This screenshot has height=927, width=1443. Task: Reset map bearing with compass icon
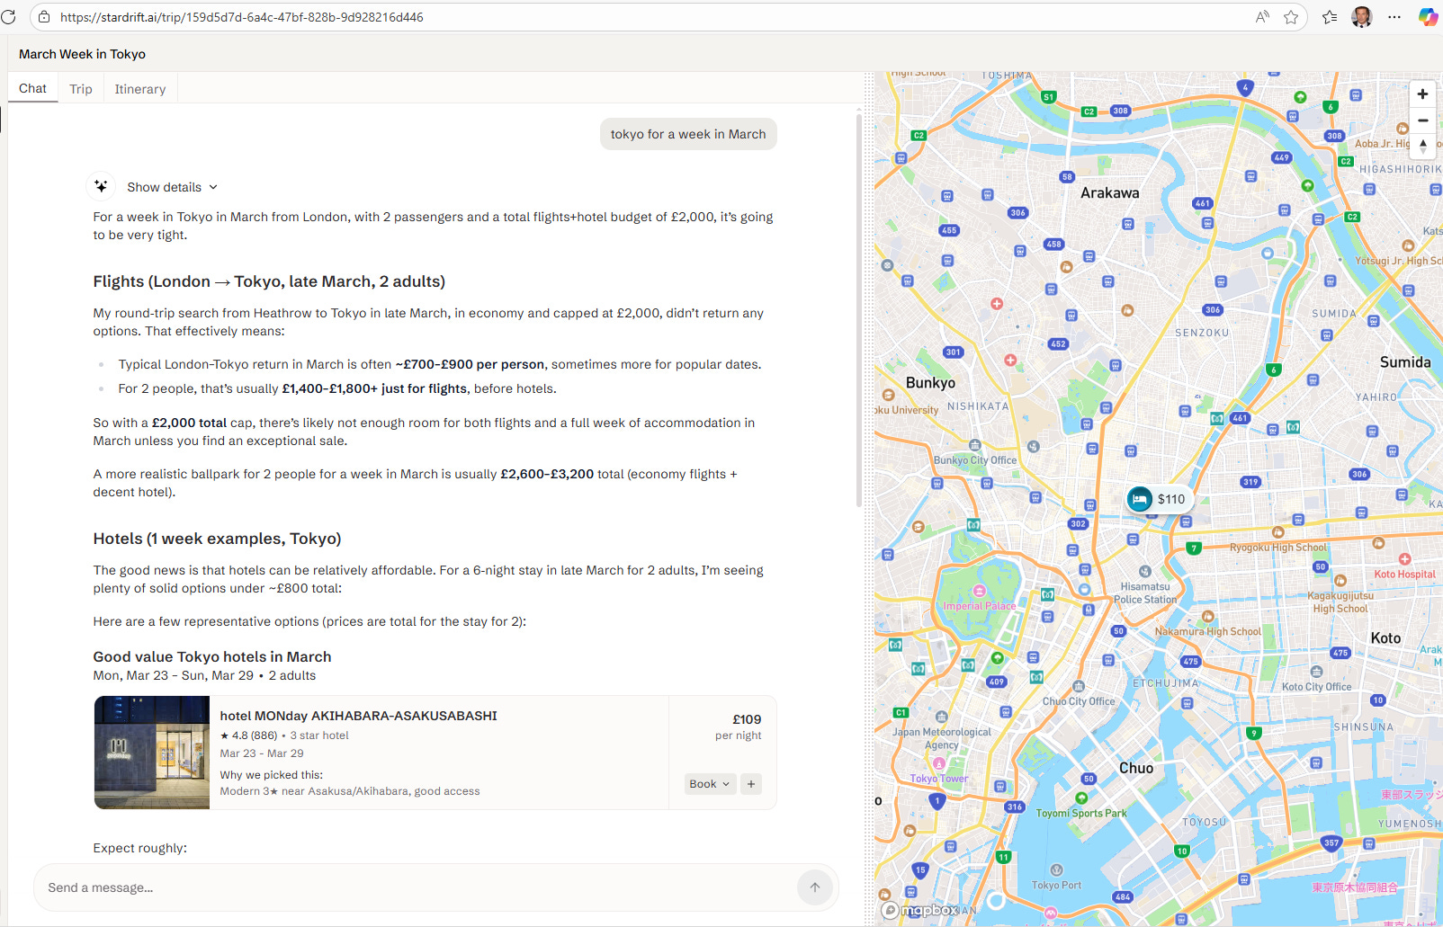(x=1422, y=146)
